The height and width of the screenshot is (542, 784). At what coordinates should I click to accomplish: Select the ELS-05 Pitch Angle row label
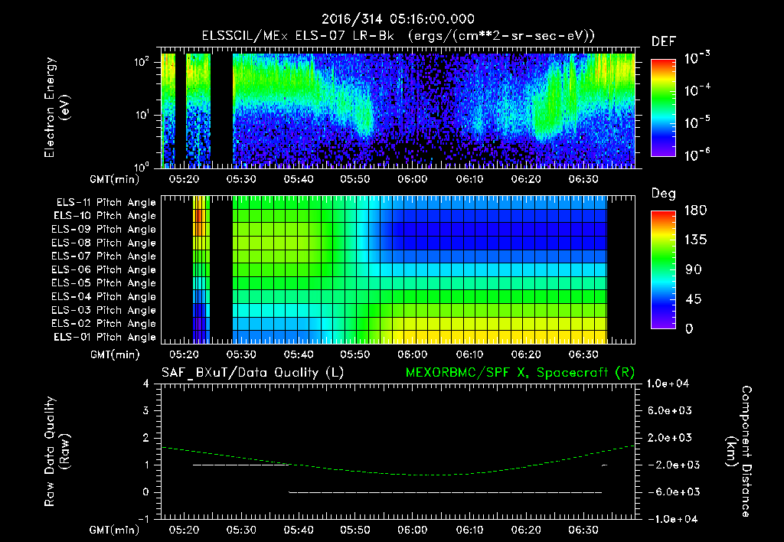pos(104,283)
